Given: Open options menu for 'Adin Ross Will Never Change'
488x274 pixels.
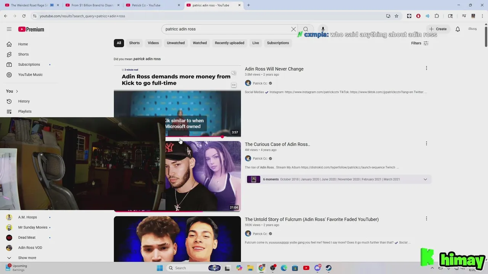Looking at the screenshot, I should pos(426,68).
